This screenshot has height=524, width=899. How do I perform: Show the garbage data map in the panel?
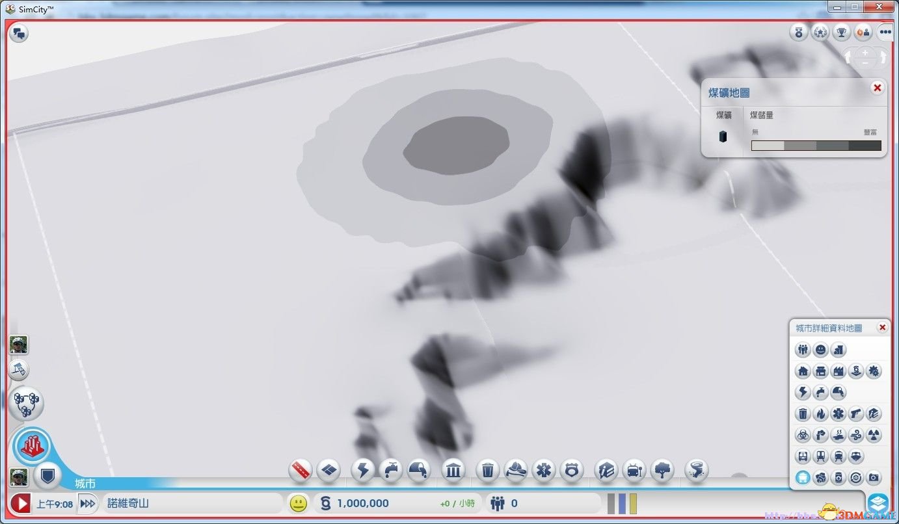[803, 413]
